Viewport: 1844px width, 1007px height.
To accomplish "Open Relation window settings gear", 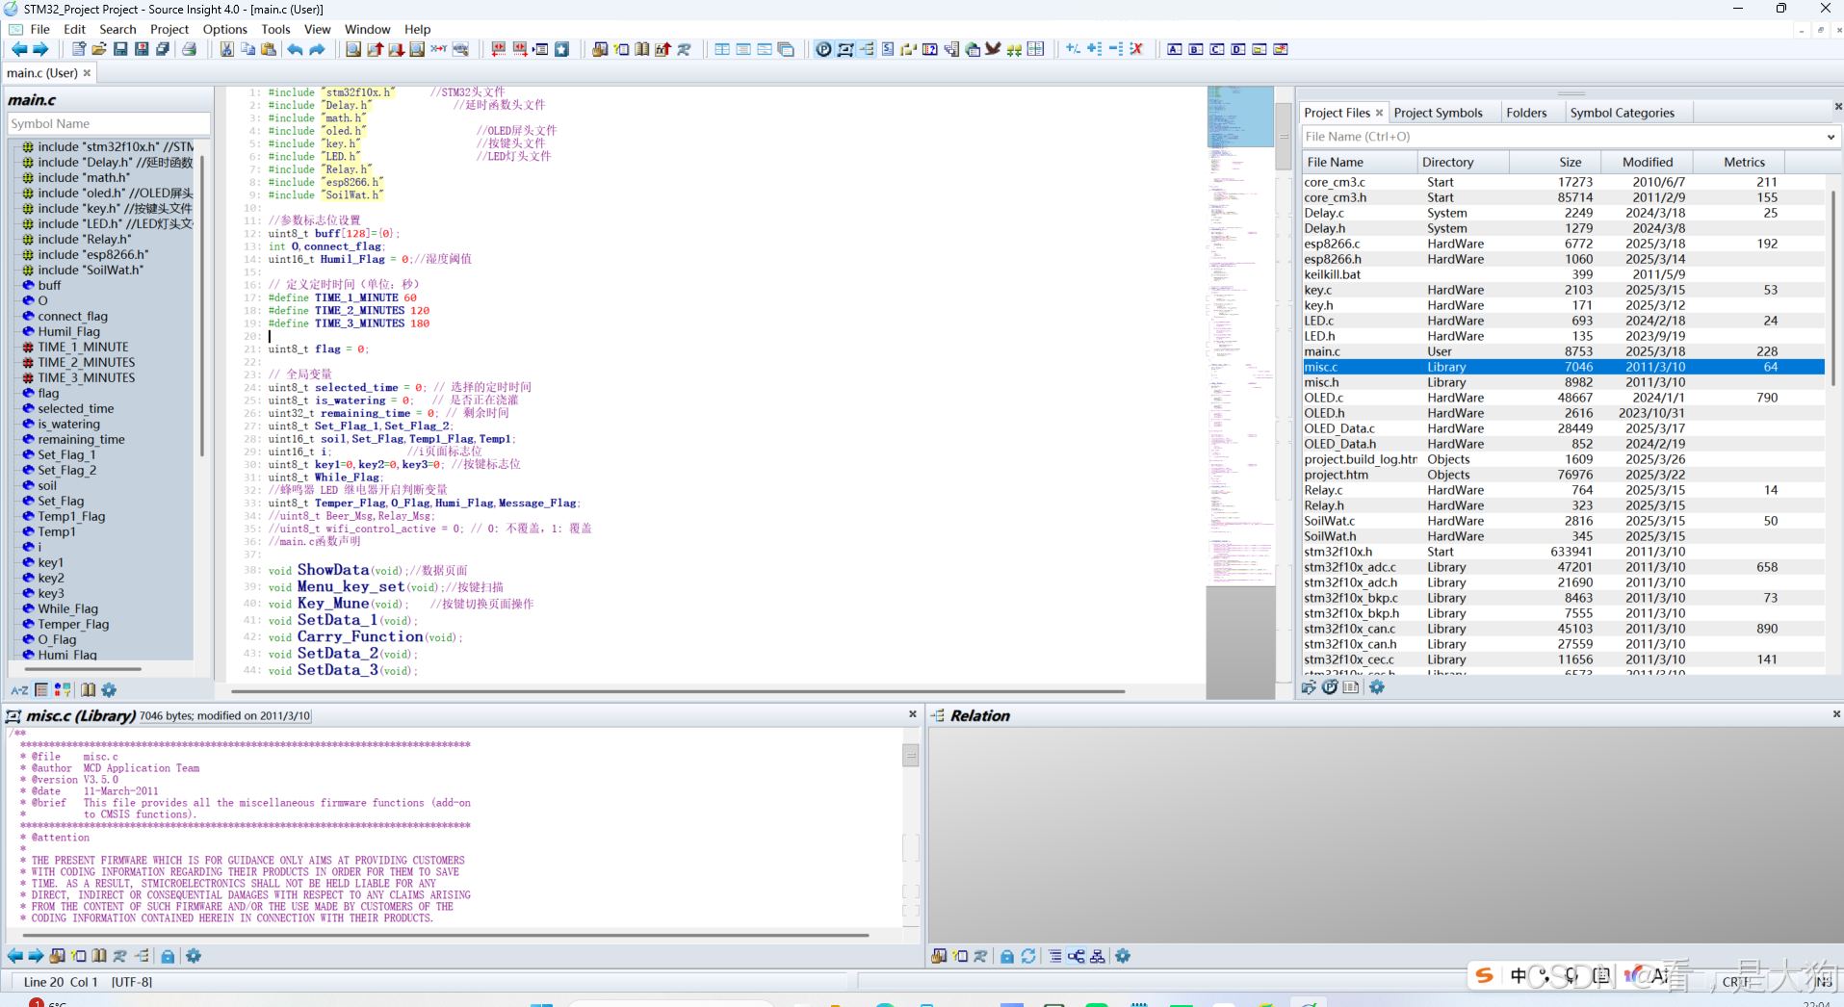I will 1123,956.
